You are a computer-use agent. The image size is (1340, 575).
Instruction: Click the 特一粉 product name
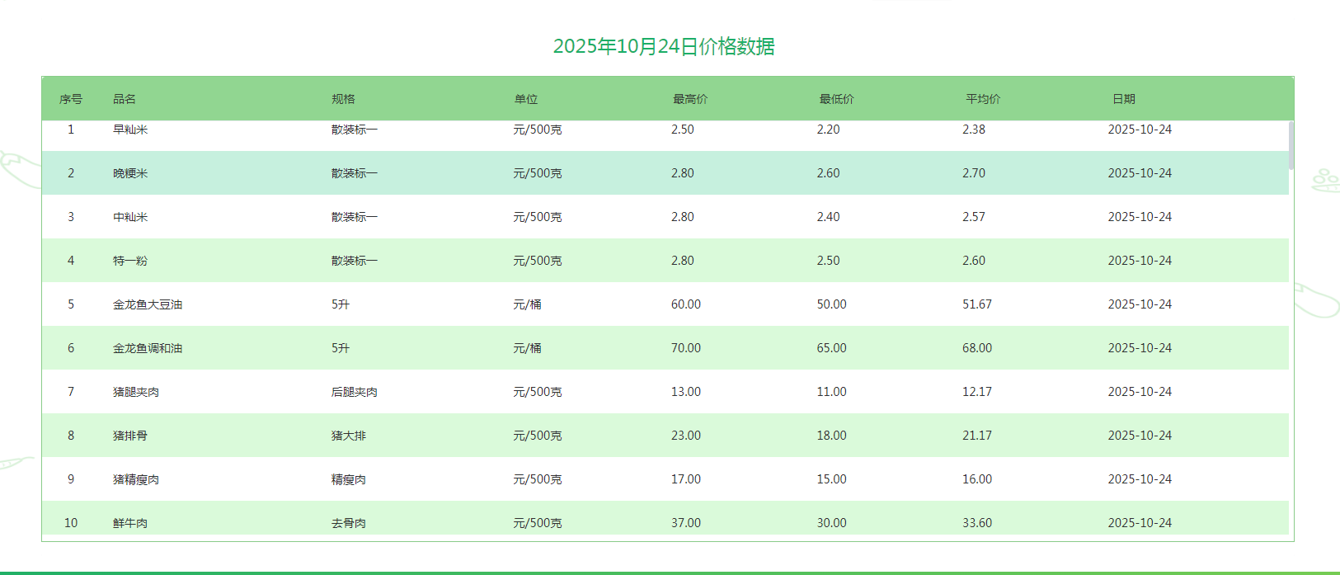(130, 261)
